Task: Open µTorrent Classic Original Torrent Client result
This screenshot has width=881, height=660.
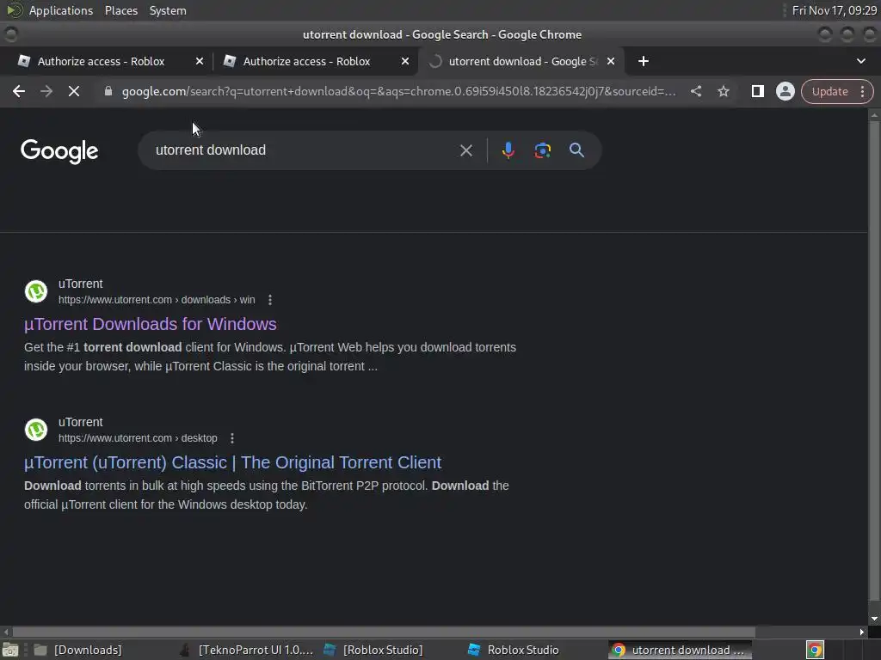Action: (232, 462)
